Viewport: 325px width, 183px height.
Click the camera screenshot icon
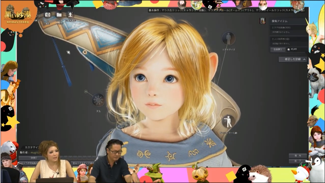coord(47,14)
